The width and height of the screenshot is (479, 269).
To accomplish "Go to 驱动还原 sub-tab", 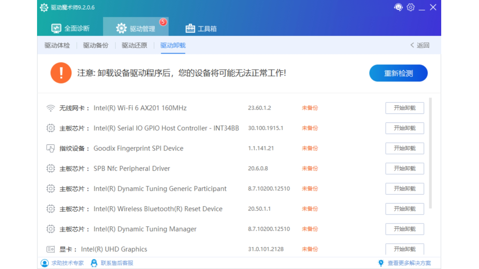I will (134, 45).
